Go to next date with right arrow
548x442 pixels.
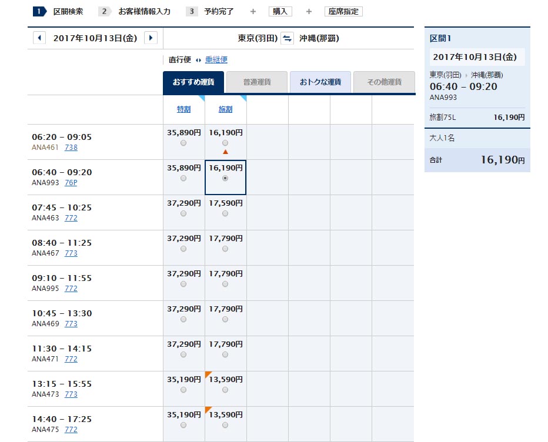click(x=151, y=38)
